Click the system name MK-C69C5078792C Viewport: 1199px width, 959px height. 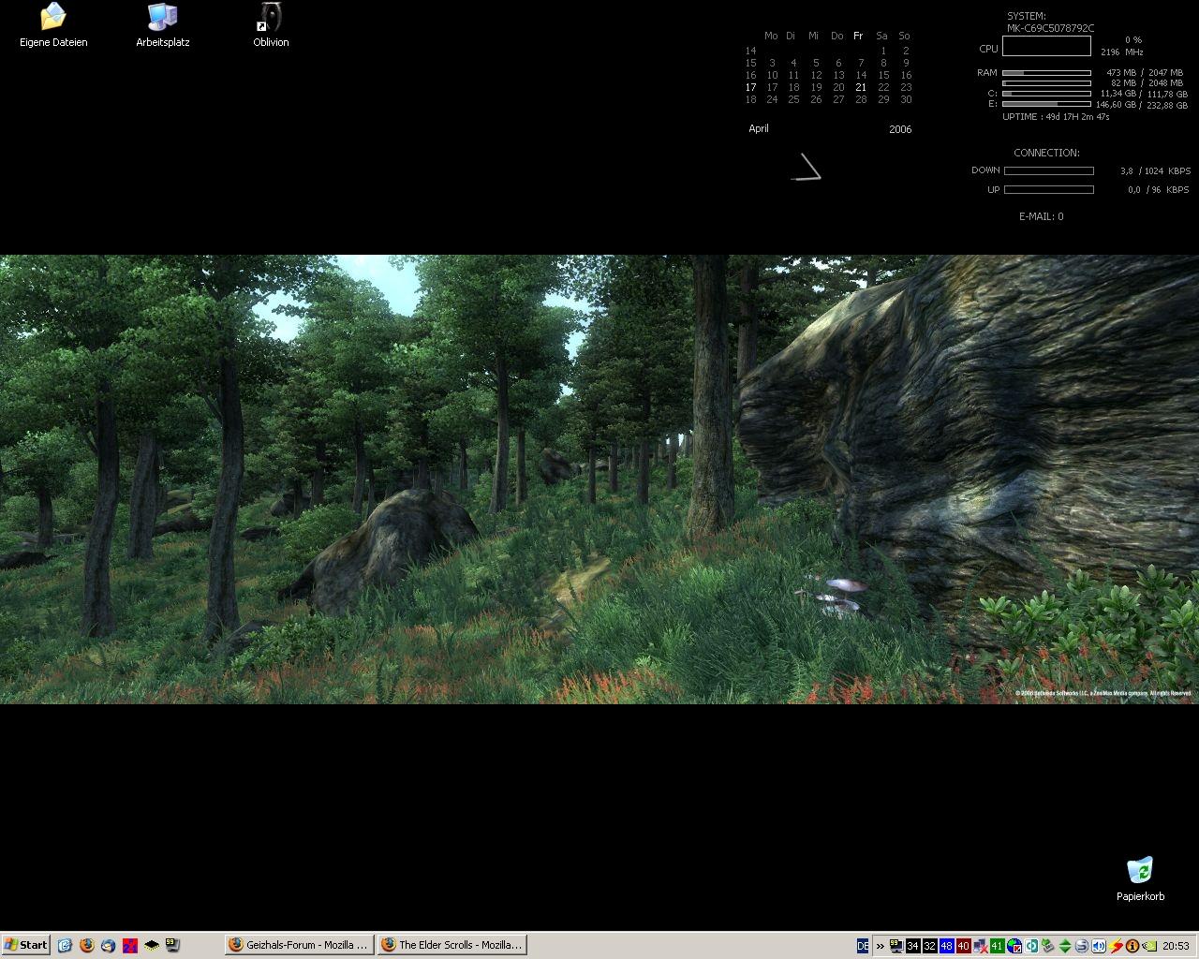[1051, 28]
